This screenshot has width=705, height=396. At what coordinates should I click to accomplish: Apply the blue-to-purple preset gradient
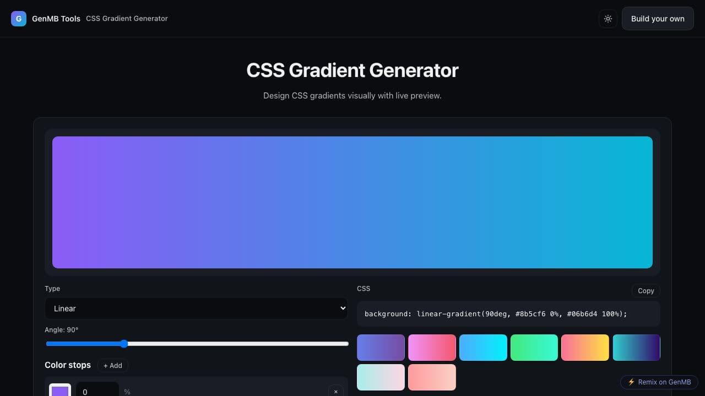coord(381,348)
